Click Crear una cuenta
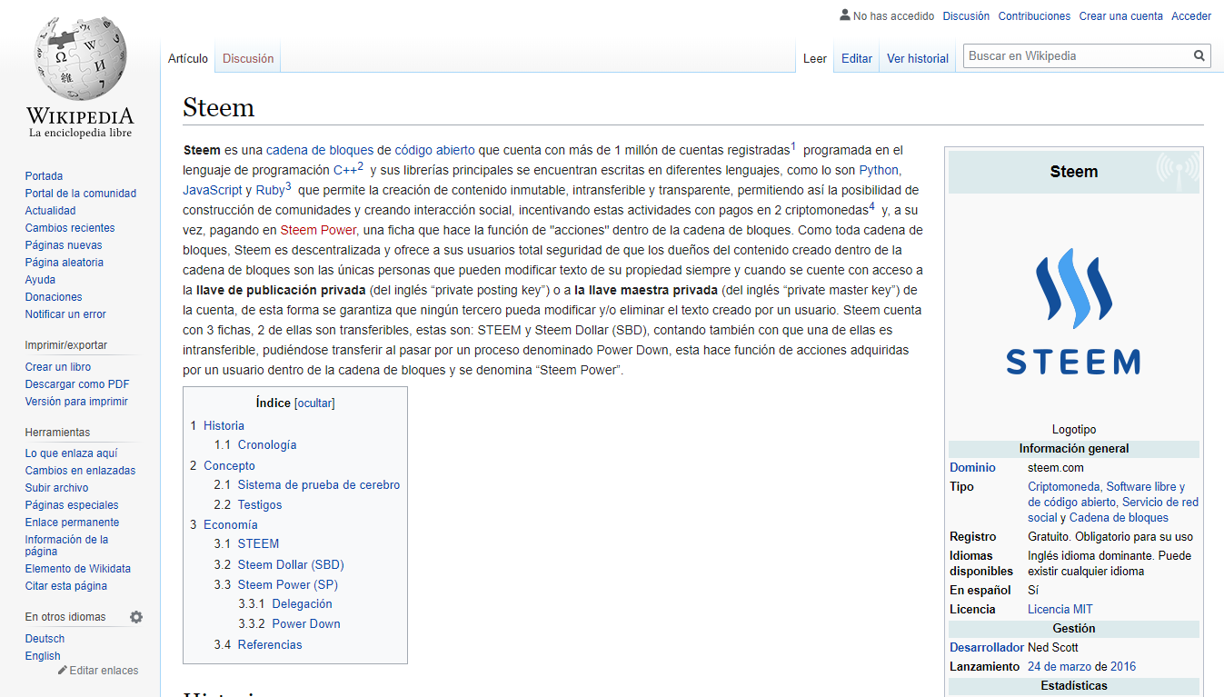 point(1120,16)
